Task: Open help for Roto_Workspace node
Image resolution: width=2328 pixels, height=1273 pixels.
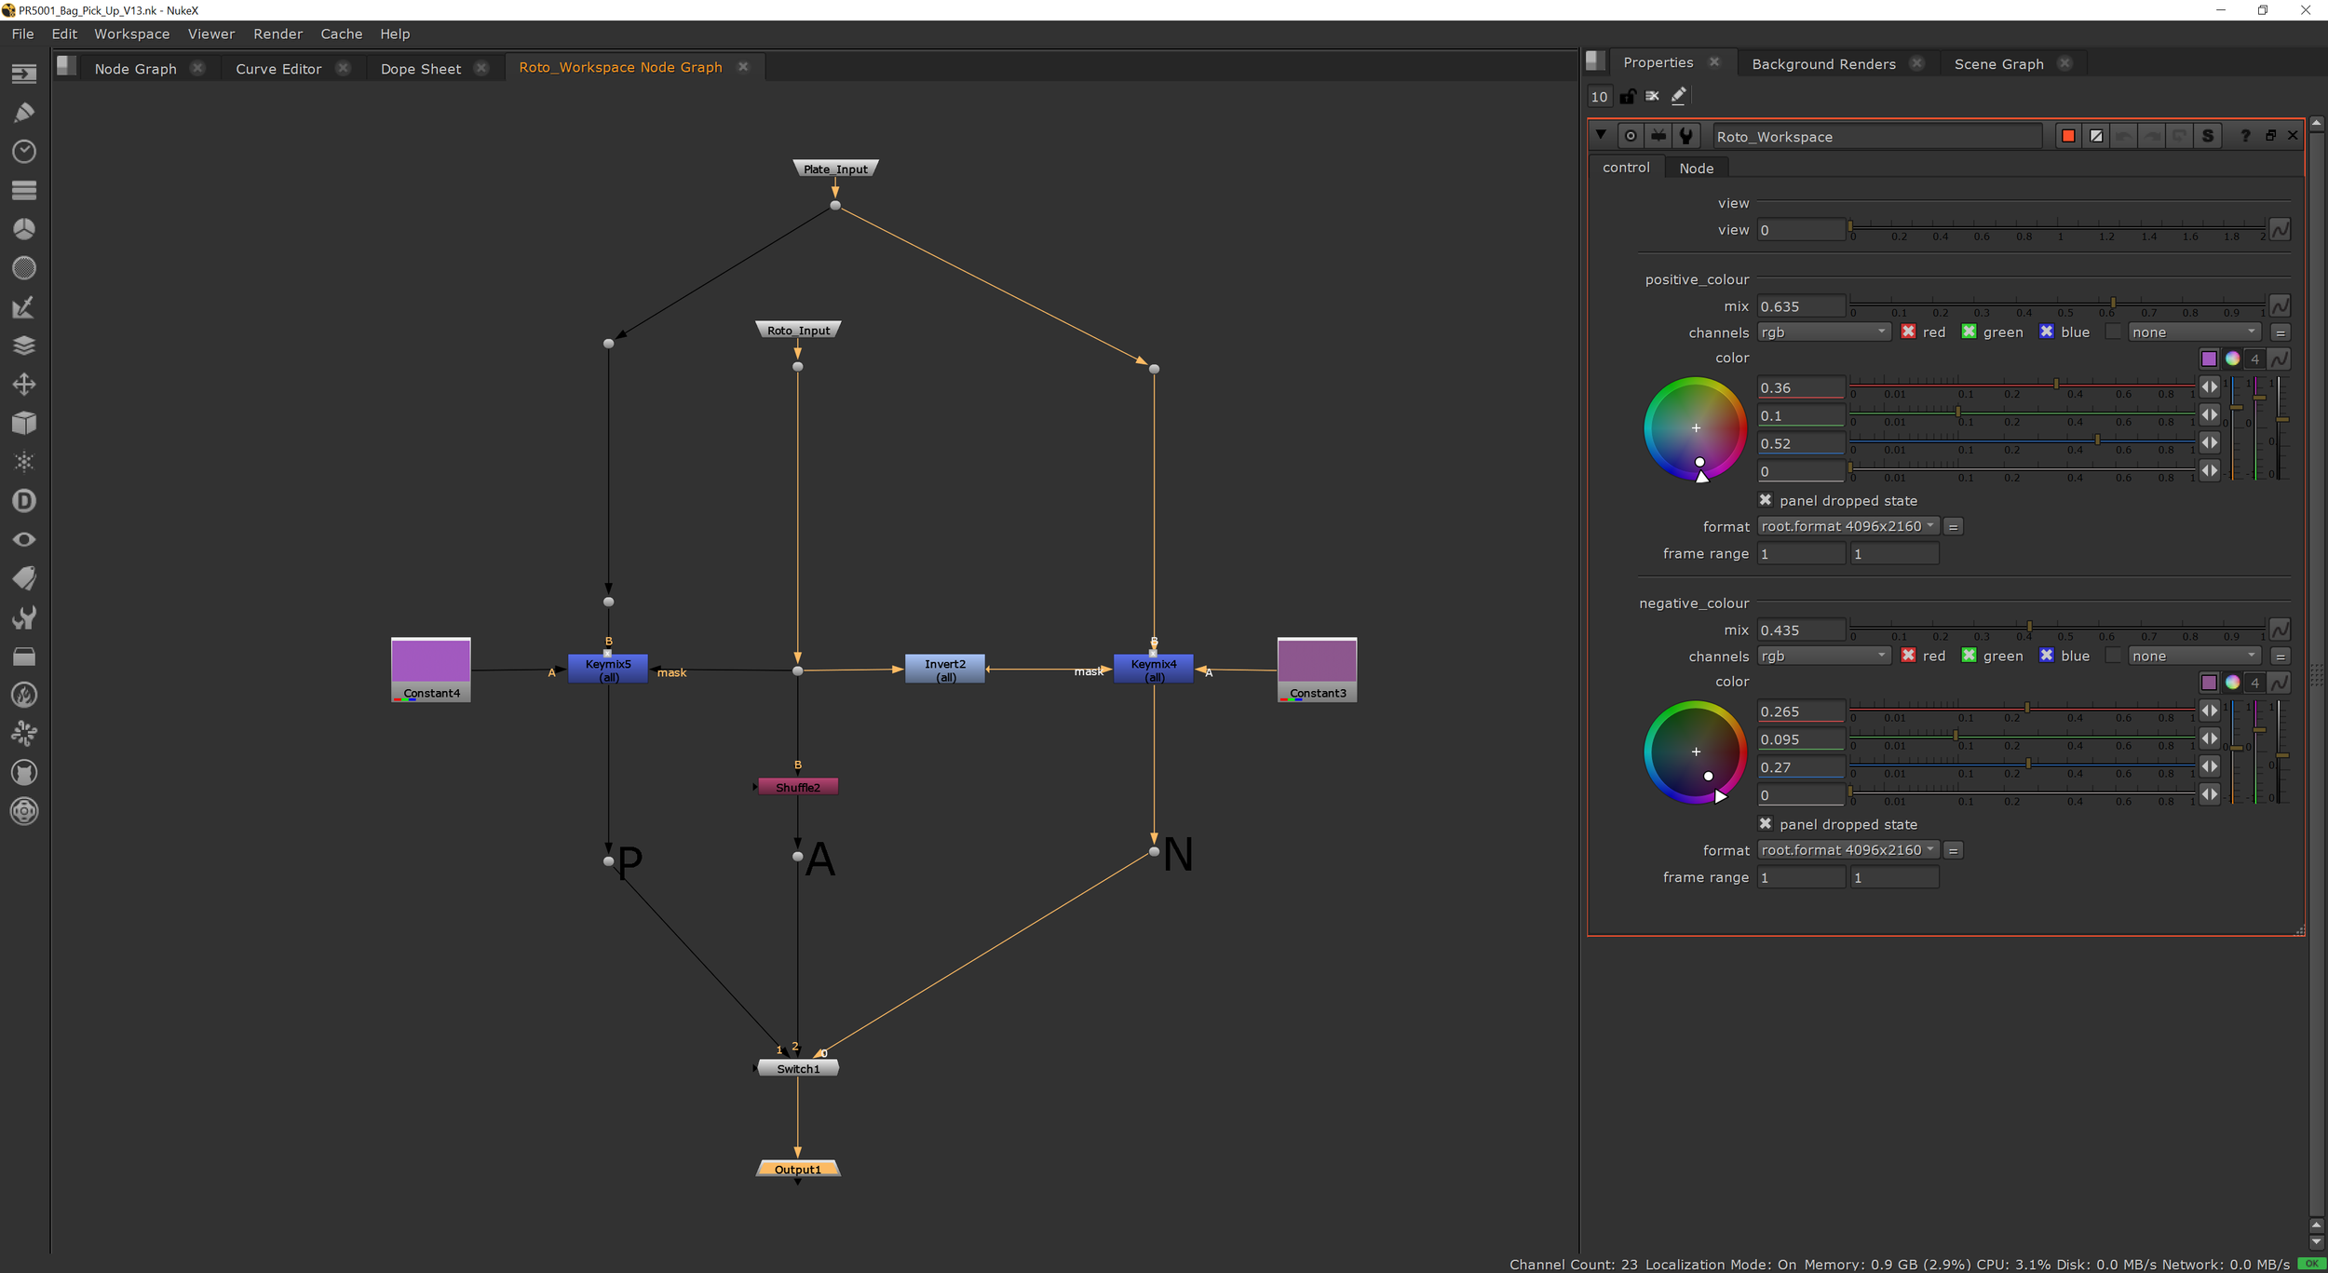Action: pos(2245,136)
